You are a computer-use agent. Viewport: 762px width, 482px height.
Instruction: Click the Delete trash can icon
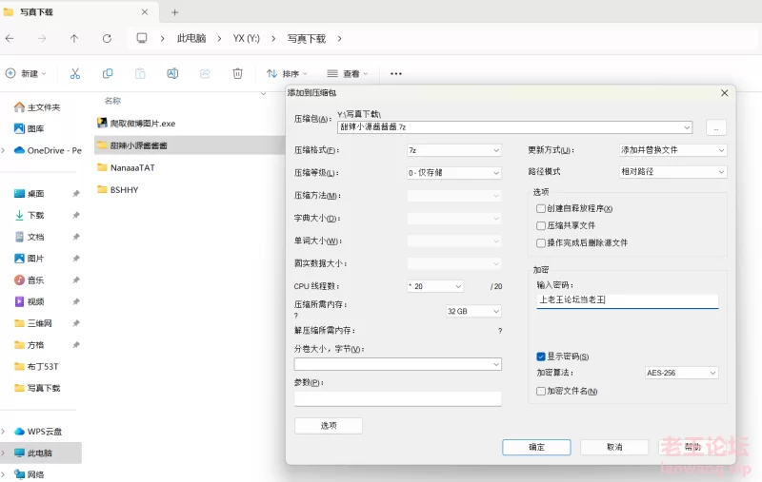coord(238,73)
